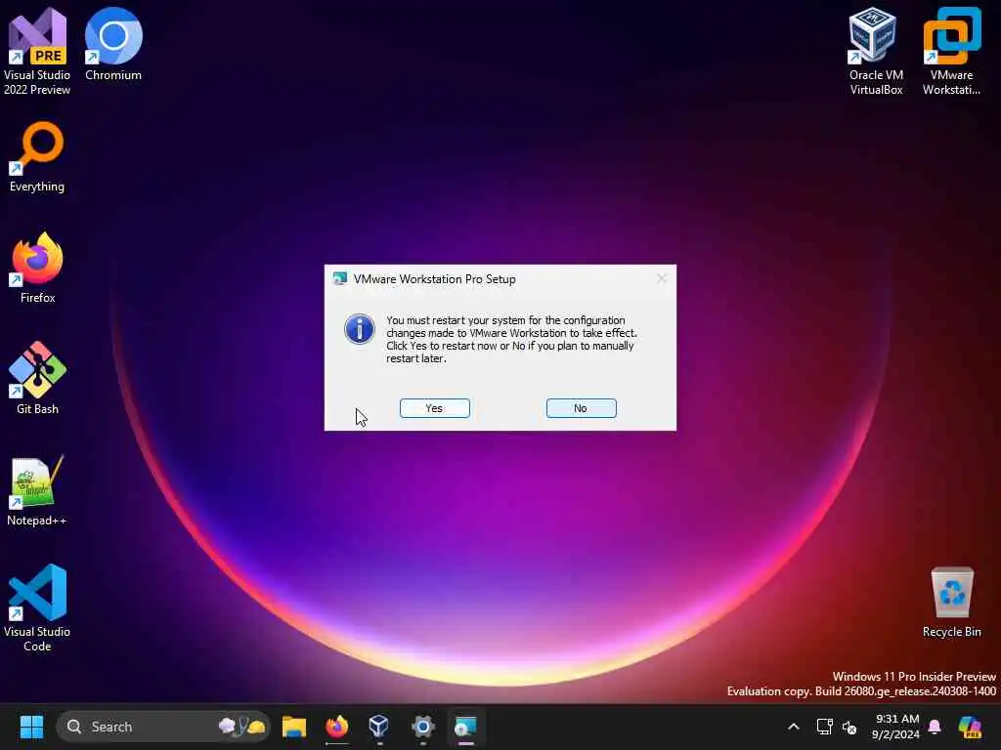1001x750 pixels.
Task: Select the Visual Studio Code desktop icon
Action: [x=37, y=607]
